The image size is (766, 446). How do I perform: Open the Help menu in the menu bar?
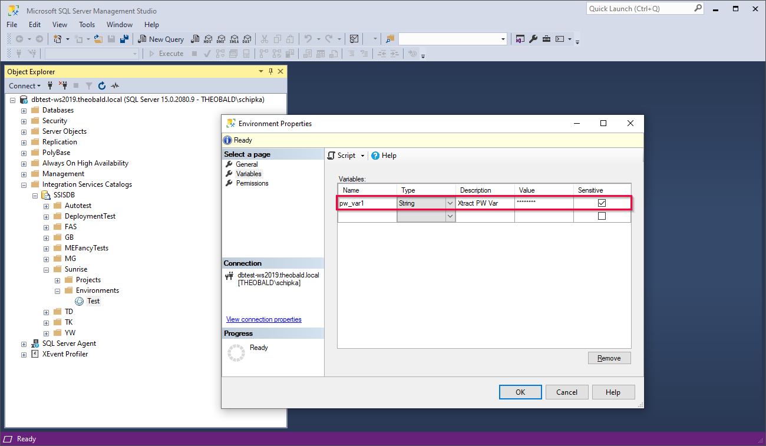[151, 25]
